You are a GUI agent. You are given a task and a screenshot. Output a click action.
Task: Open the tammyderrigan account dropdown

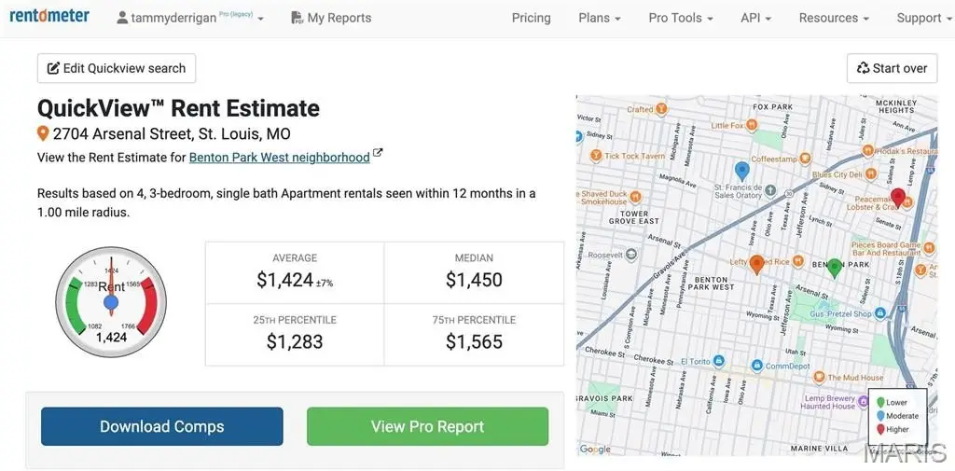click(190, 18)
